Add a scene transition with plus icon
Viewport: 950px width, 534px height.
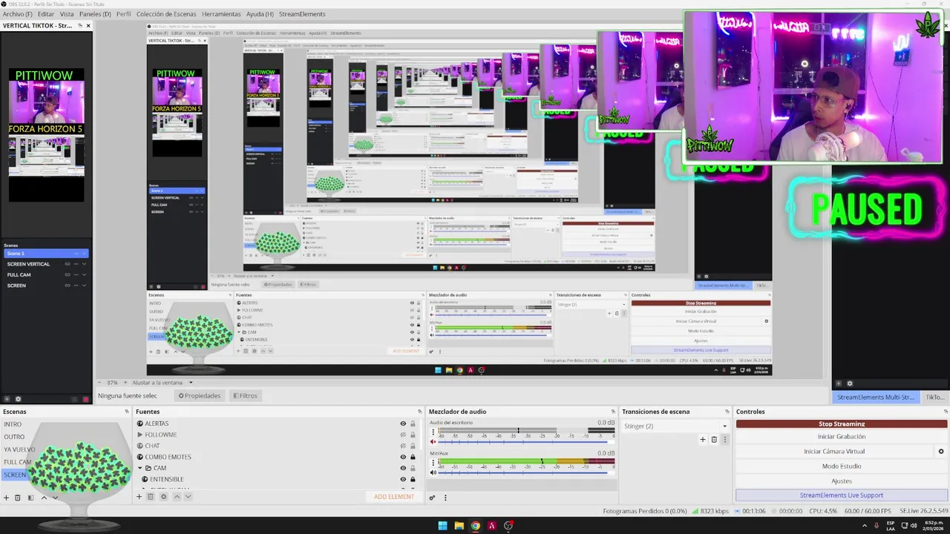tap(703, 439)
